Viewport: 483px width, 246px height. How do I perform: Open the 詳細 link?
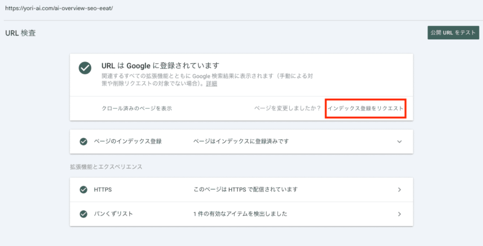coord(212,84)
